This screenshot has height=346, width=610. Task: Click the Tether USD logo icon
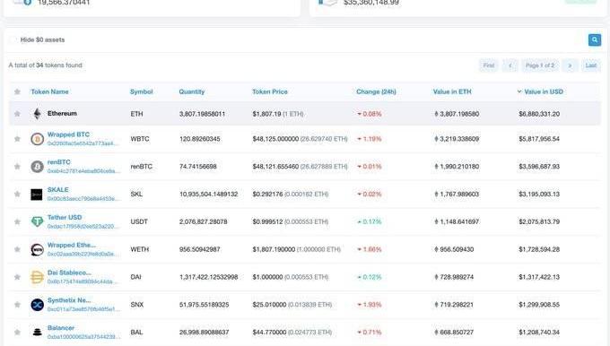[x=37, y=221]
